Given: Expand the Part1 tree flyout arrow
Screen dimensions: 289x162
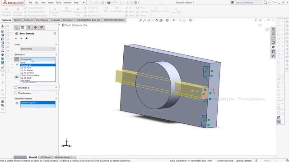Looking at the screenshot, I should click(x=60, y=25).
